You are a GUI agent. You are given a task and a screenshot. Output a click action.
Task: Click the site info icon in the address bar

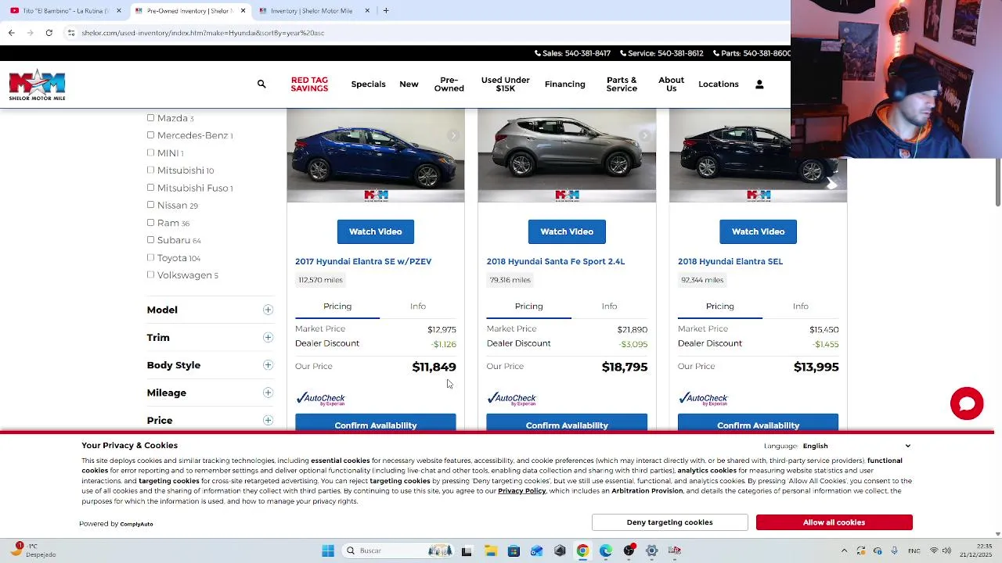[70, 33]
